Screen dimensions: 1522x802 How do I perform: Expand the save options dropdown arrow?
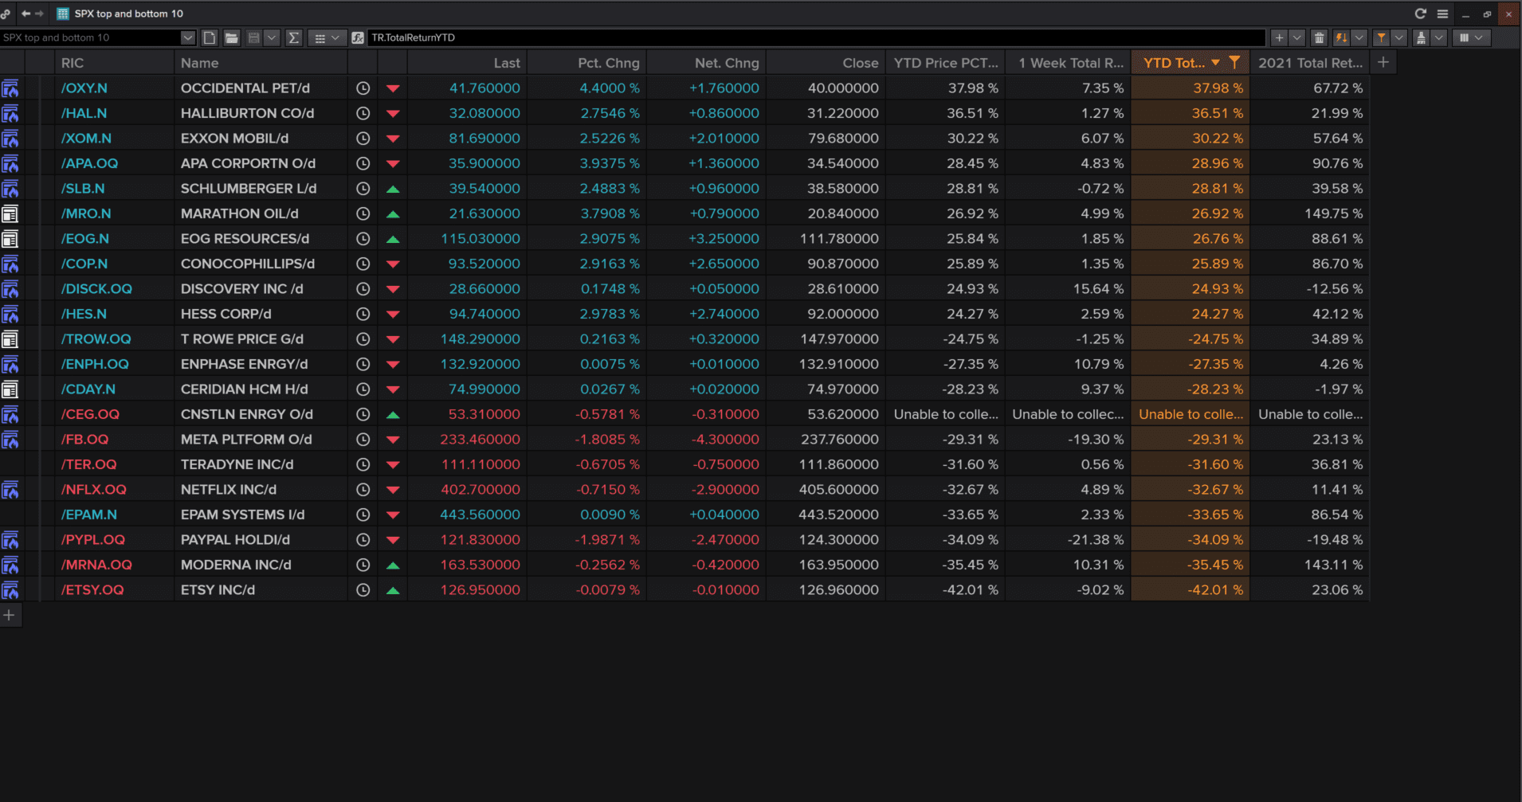click(272, 37)
